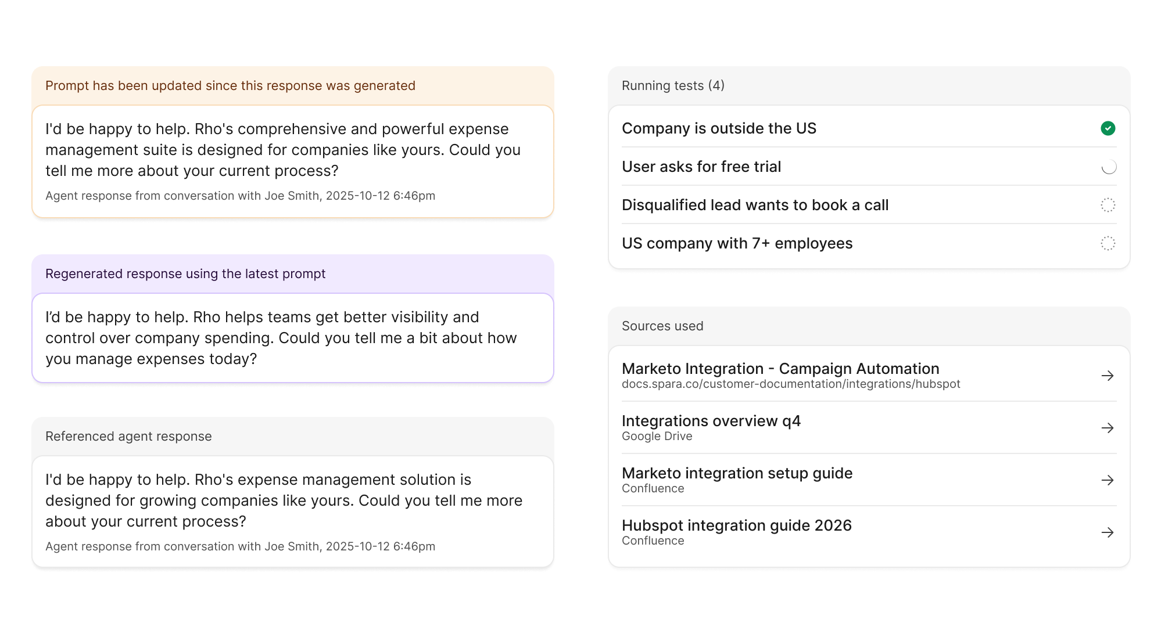1161x634 pixels.
Task: Select US company with 7+ employees test
Action: [737, 243]
